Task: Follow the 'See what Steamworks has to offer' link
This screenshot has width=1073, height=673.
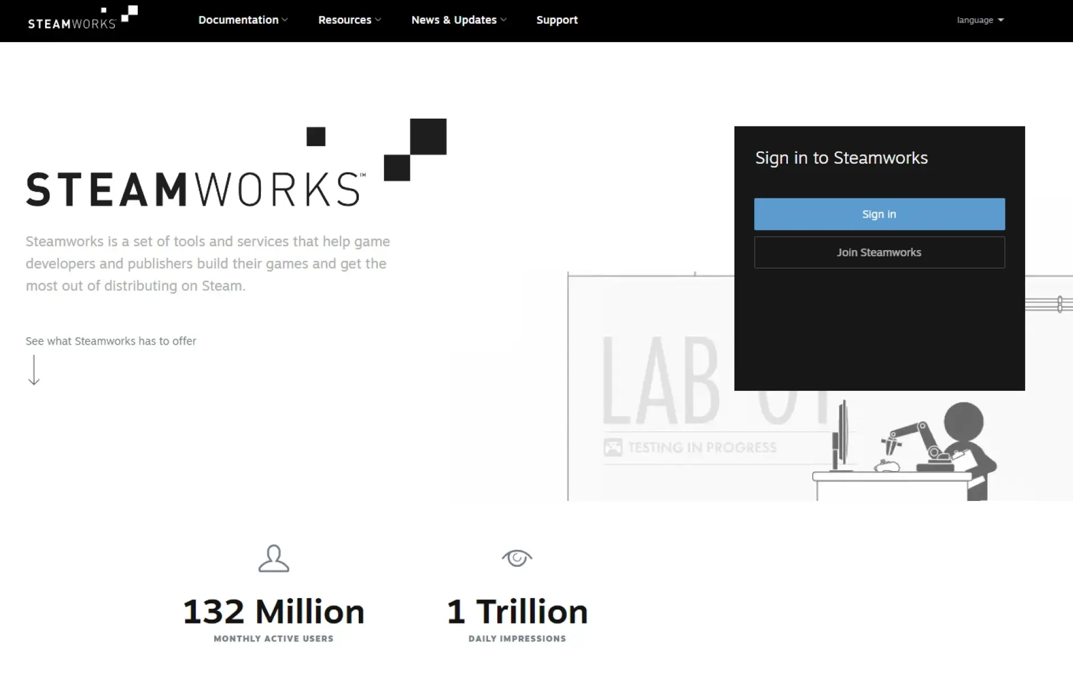Action: click(111, 341)
